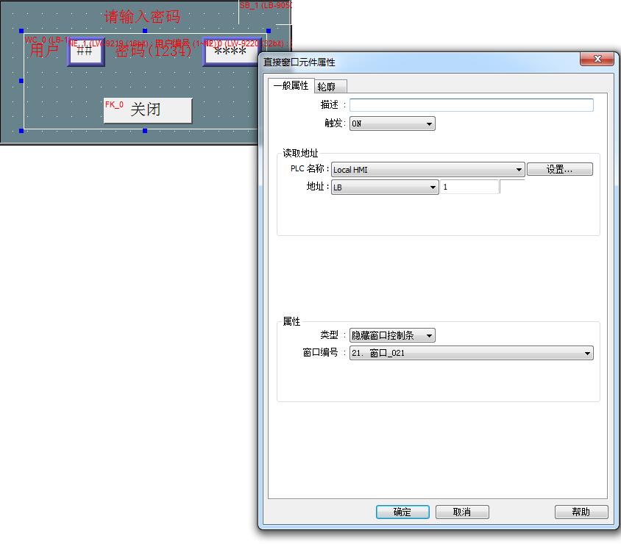Select the ## numeric input element
This screenshot has height=544, width=621.
[86, 51]
